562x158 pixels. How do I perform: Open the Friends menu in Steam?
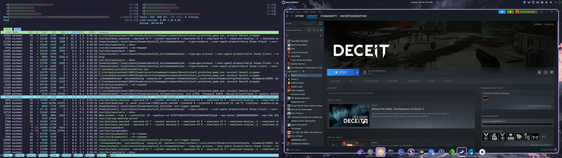305,12
